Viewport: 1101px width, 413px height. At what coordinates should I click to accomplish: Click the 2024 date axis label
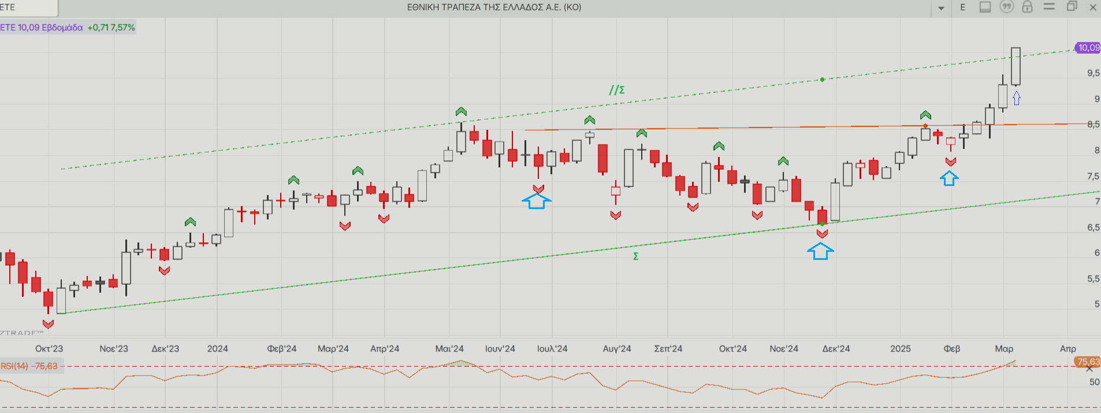(218, 349)
